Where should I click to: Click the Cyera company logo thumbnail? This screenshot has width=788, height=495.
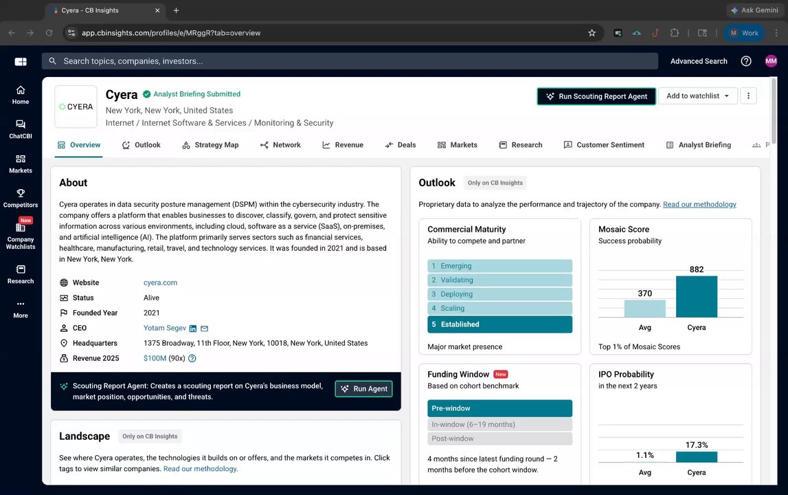[x=76, y=107]
